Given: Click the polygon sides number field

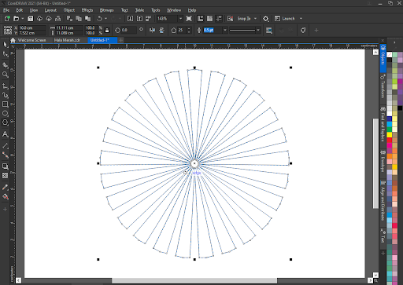Looking at the screenshot, I should click(181, 30).
